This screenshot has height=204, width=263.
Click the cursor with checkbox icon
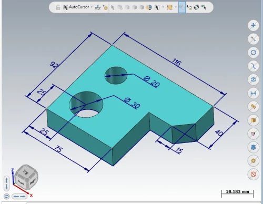(x=189, y=7)
